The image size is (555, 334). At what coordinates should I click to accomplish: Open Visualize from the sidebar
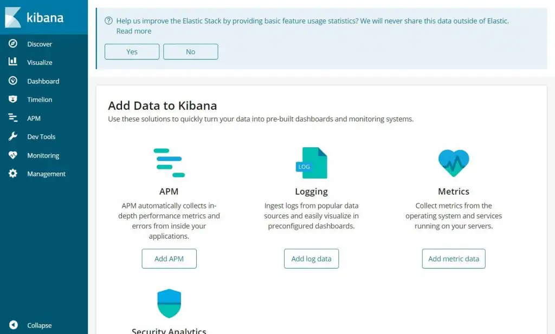pyautogui.click(x=40, y=63)
